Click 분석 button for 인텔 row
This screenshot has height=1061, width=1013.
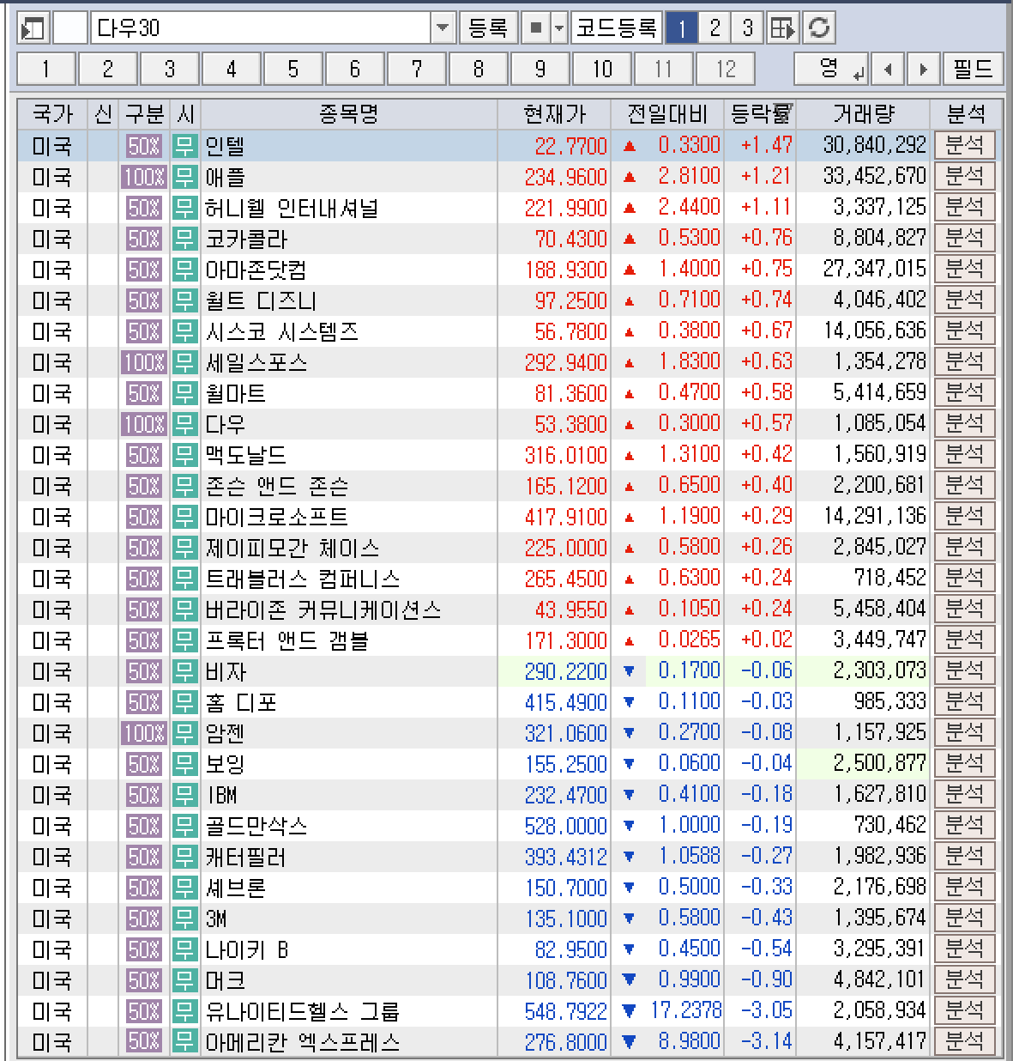(x=965, y=146)
